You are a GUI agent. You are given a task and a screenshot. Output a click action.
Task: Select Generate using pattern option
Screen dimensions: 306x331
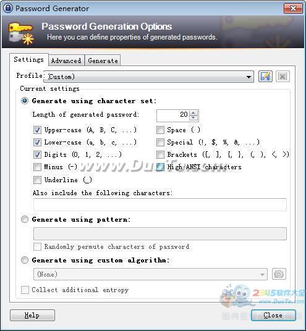tap(25, 219)
